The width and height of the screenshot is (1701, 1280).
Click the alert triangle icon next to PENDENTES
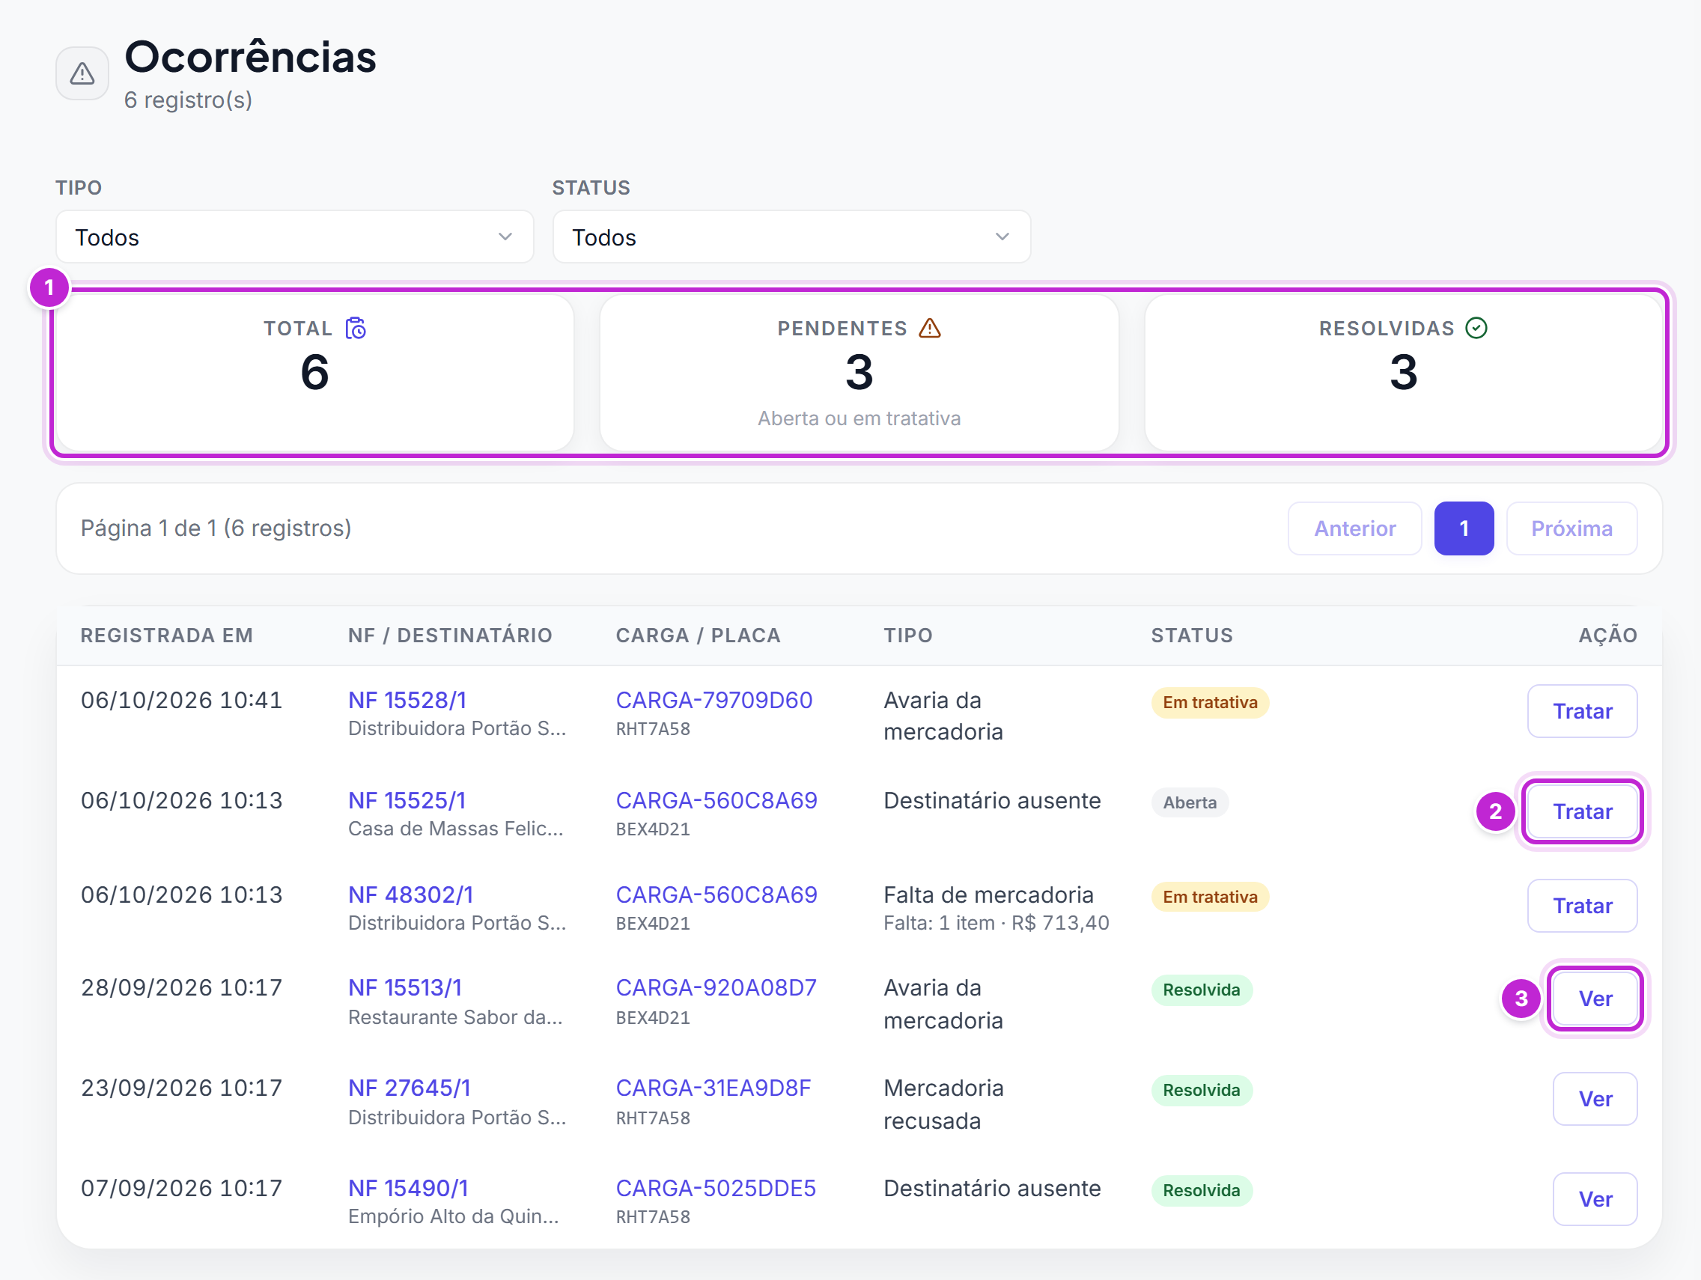coord(930,329)
